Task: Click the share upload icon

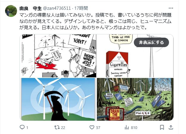Action: [171, 127]
